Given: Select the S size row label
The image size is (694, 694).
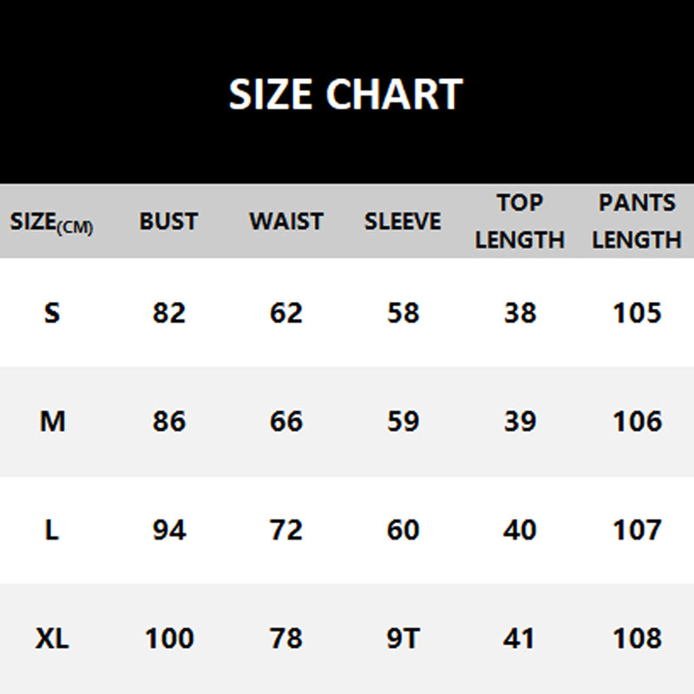Looking at the screenshot, I should [x=52, y=312].
